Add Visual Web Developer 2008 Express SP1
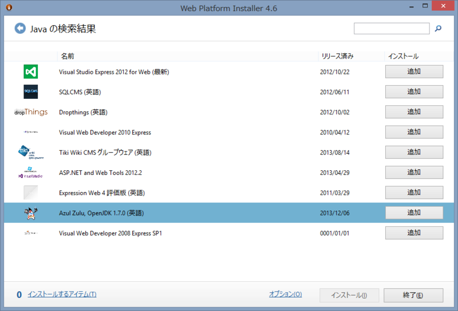Screen dimensions: 458x311 (x=414, y=233)
